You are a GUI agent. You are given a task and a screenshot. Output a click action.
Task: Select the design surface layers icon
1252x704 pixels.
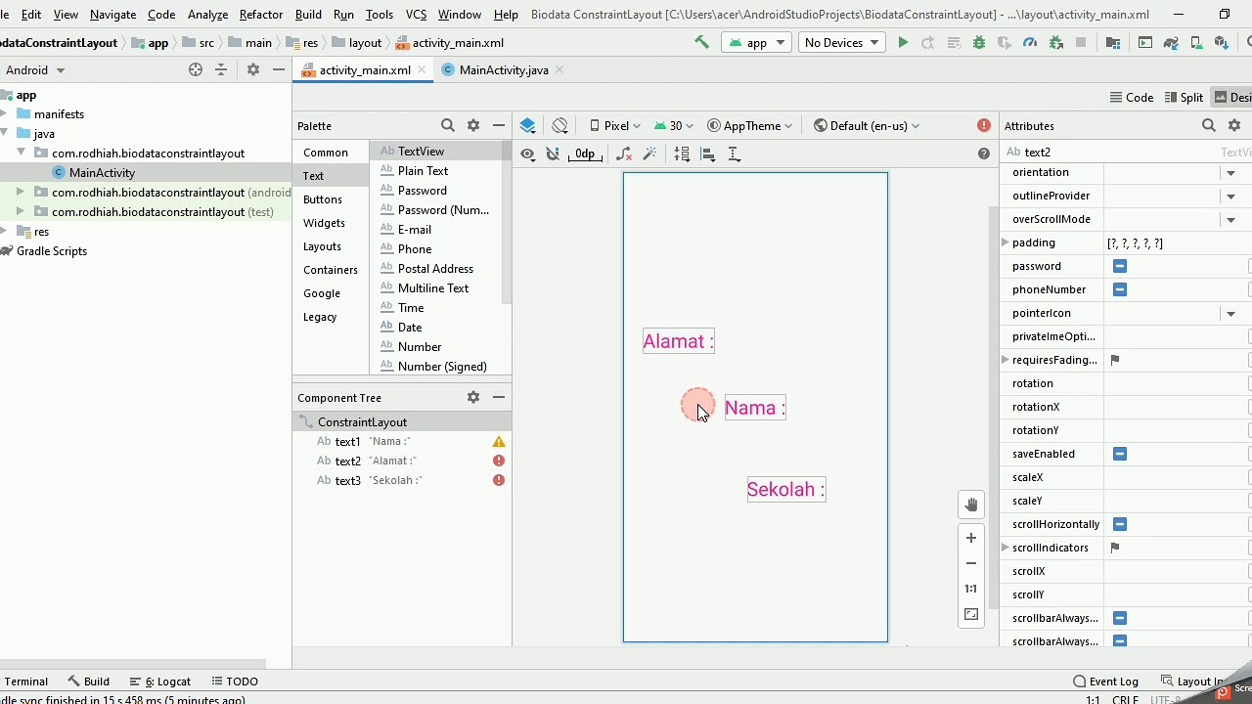point(528,125)
